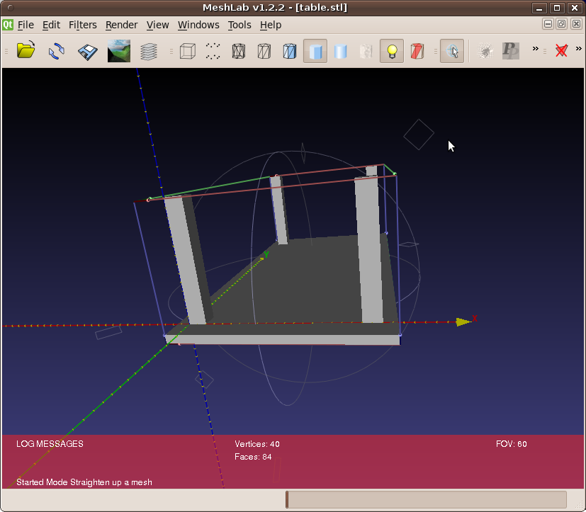Open the Help menu
The width and height of the screenshot is (586, 512).
pyautogui.click(x=271, y=25)
